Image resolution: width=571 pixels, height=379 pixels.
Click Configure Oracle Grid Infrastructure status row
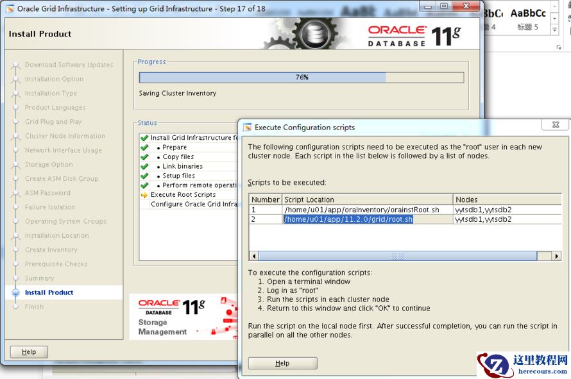(188, 204)
